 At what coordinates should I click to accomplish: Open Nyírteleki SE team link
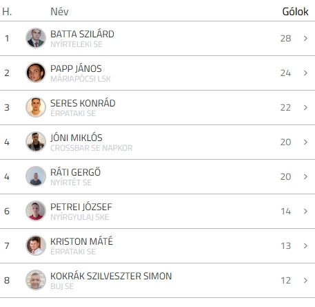tap(77, 44)
